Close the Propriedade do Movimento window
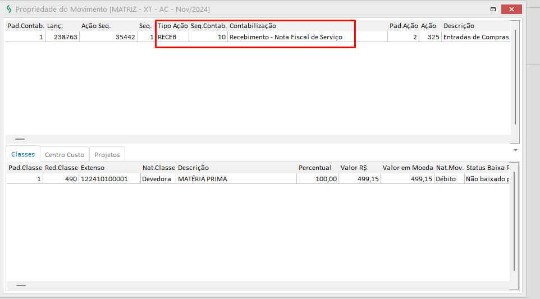This screenshot has height=299, width=540. tap(511, 10)
